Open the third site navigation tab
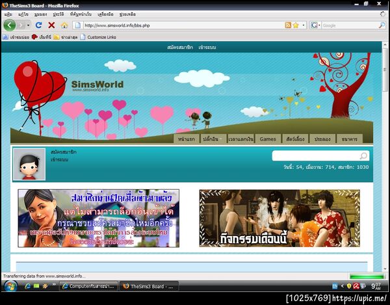 240,139
